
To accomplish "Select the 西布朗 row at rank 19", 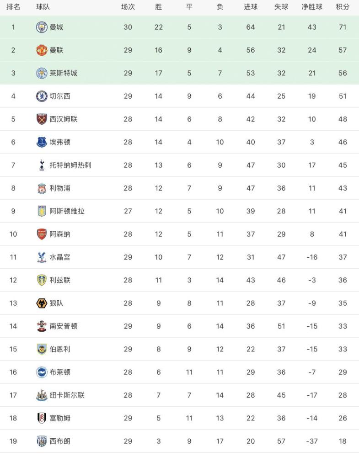I will click(x=179, y=441).
